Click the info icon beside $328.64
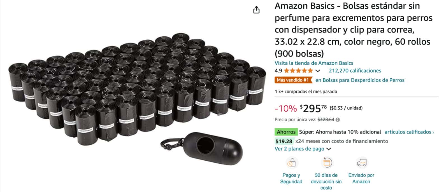Viewport: 446px width, 192px height. pos(338,120)
